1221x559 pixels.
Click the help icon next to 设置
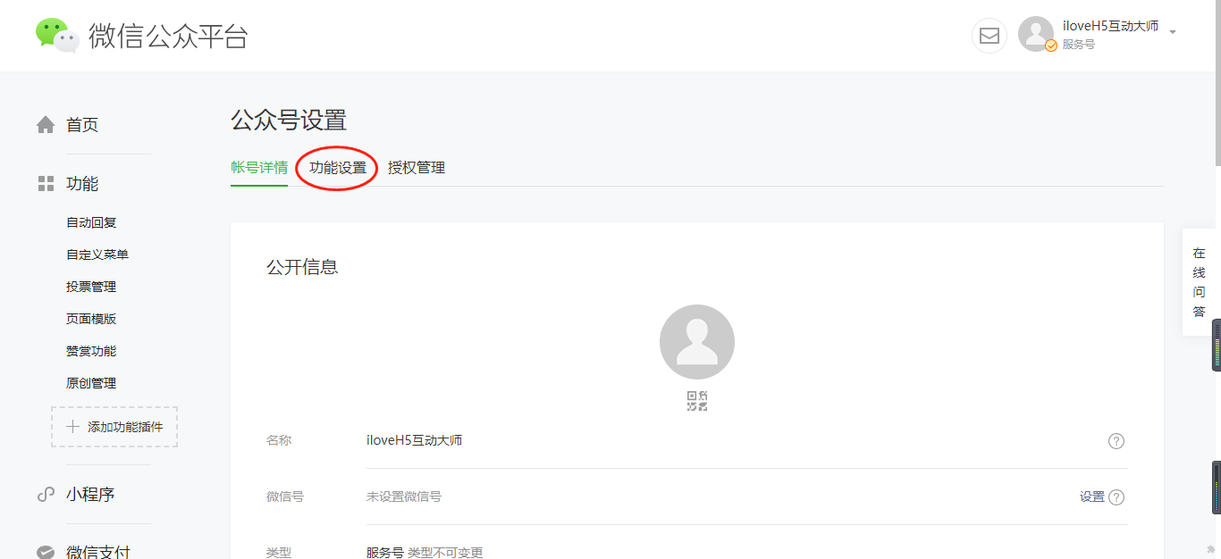pos(1116,497)
